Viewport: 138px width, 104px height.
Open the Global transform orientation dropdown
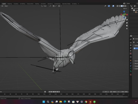click(x=45, y=6)
